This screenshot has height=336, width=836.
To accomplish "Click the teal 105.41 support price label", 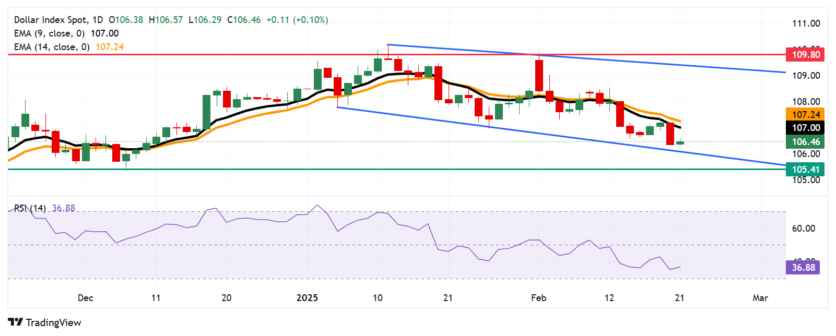I will tap(805, 169).
